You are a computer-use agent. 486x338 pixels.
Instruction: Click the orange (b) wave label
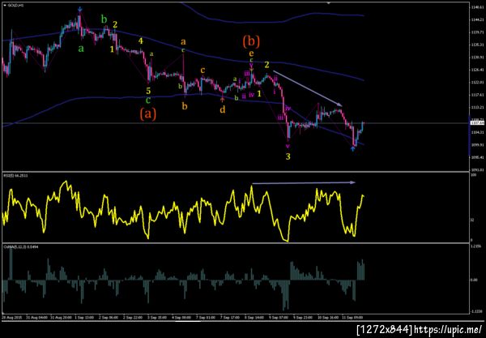click(x=251, y=41)
